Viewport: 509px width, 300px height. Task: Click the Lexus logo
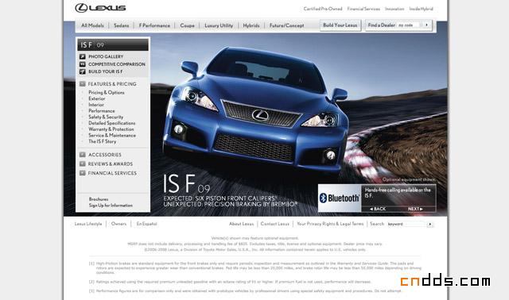(x=100, y=8)
